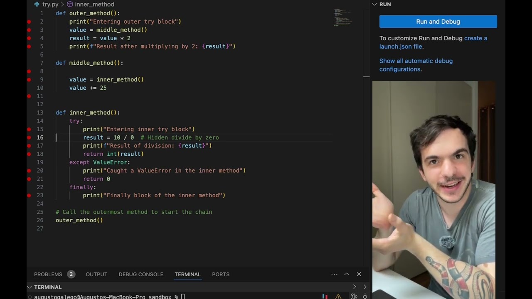Viewport: 532px width, 299px height.
Task: Toggle breakpoint on line 2
Action: pos(29,22)
